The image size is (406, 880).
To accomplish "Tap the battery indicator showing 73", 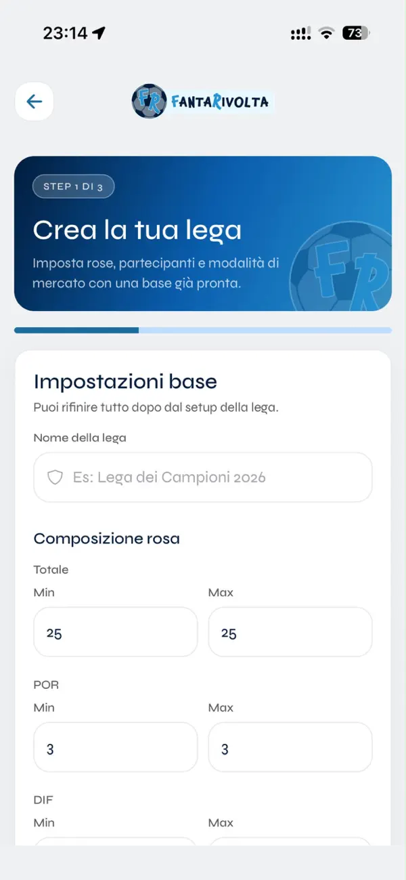I will tap(356, 33).
